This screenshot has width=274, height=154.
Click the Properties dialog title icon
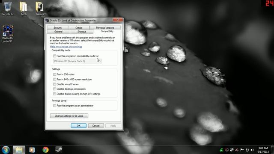47,21
